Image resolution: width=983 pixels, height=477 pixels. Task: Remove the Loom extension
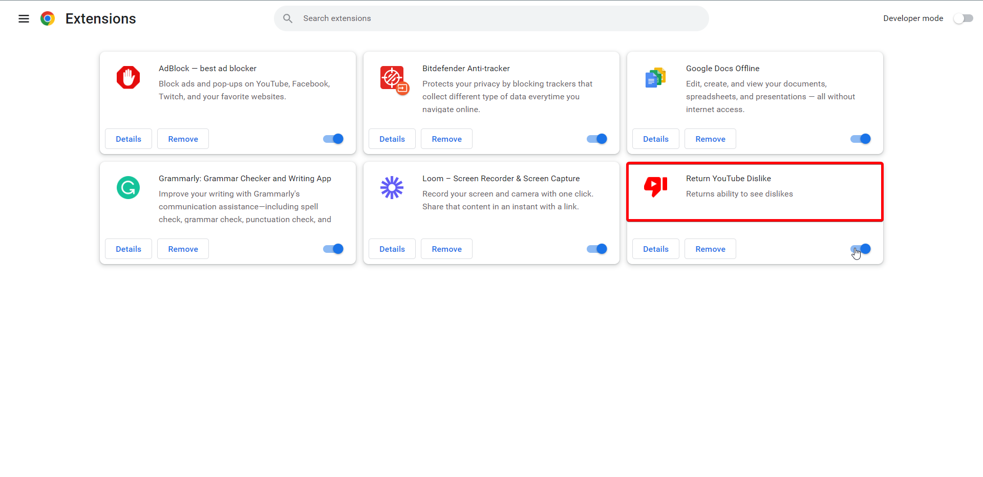(x=446, y=249)
